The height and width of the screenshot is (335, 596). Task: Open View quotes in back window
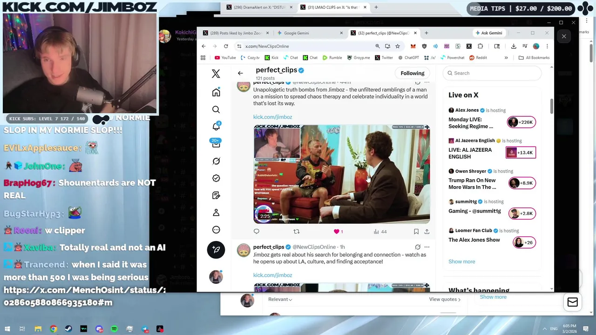click(x=445, y=299)
